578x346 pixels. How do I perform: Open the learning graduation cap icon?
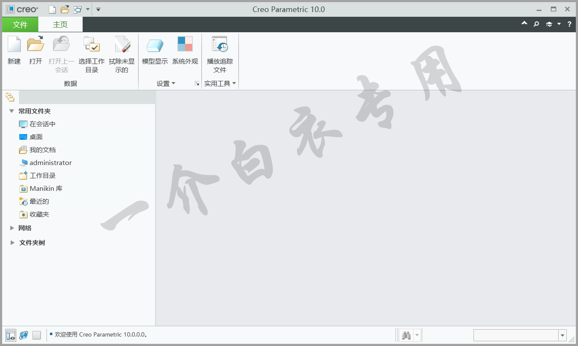(x=549, y=24)
